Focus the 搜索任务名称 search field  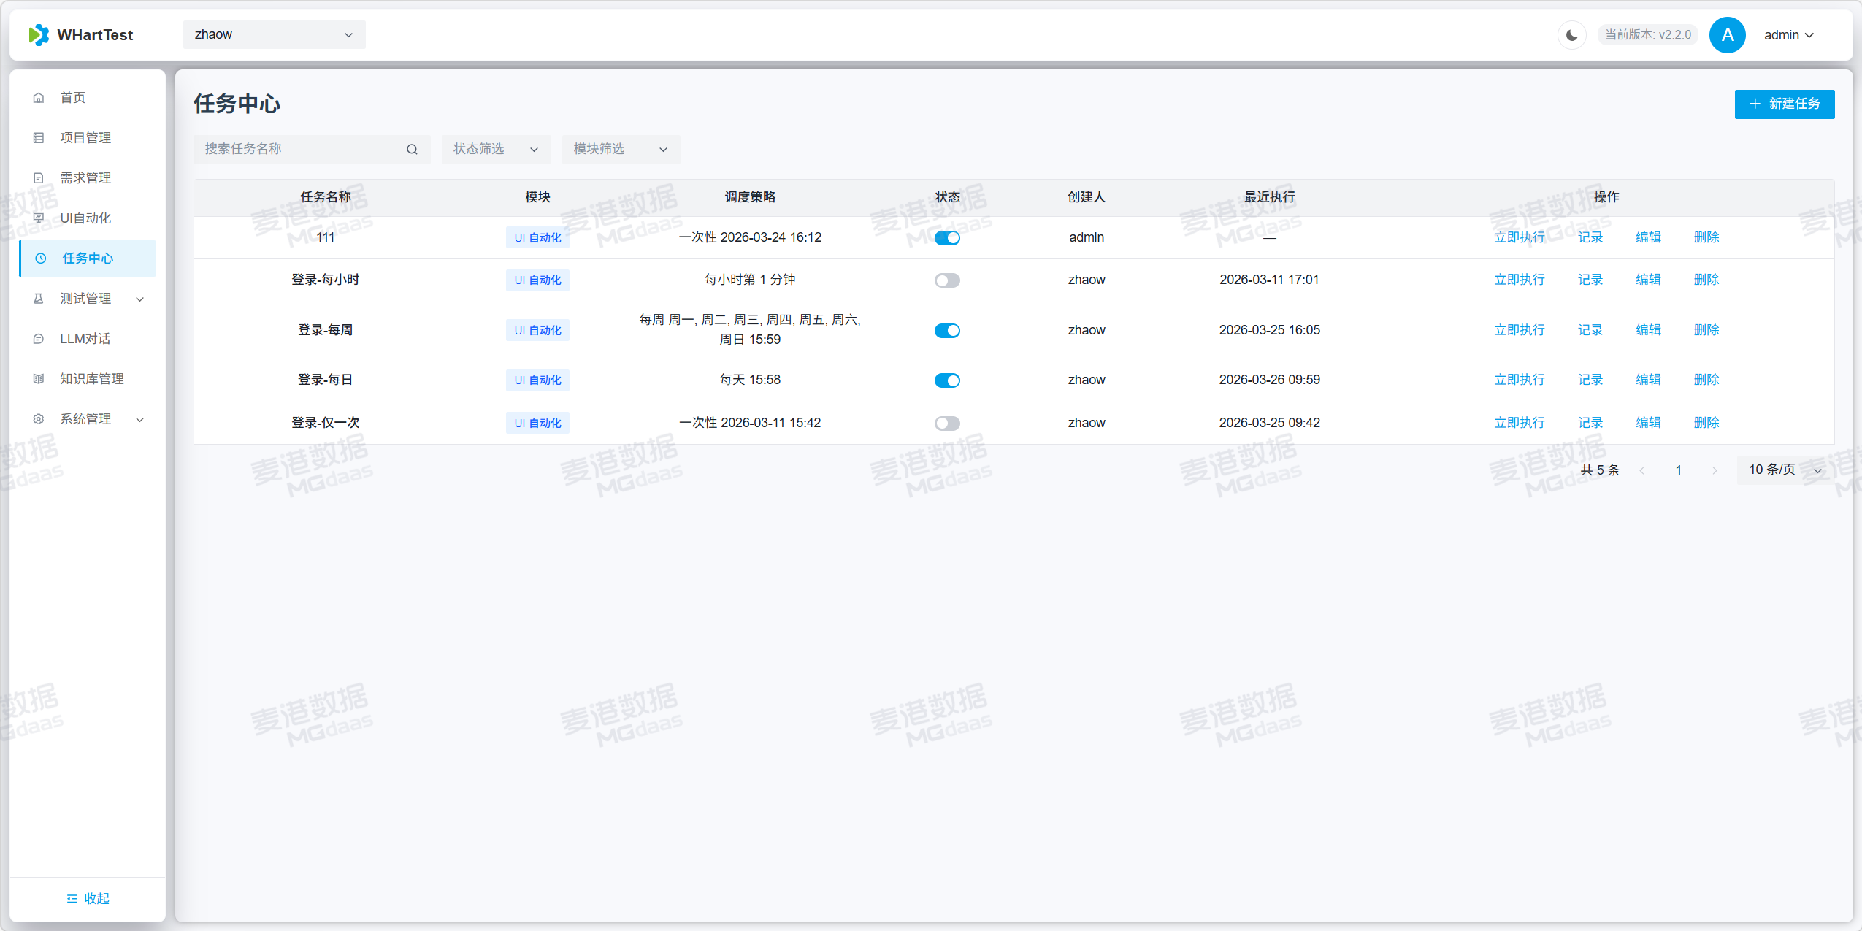[x=299, y=150]
